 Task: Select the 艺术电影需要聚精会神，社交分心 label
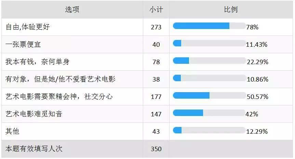[59, 97]
